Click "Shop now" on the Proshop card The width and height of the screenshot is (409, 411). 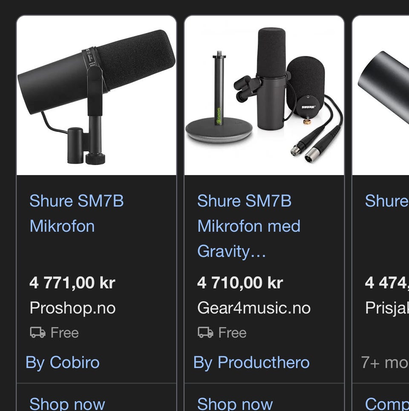pyautogui.click(x=67, y=403)
